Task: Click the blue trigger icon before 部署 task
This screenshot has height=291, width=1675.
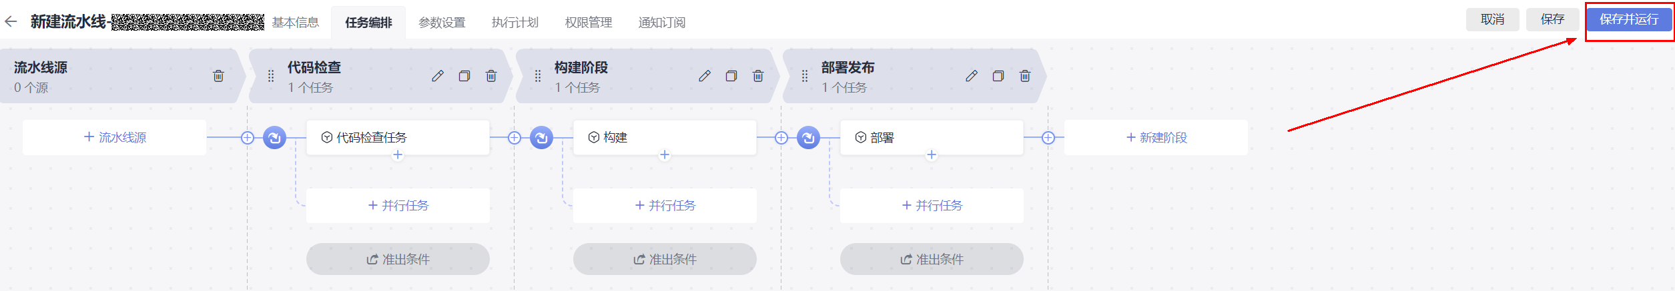Action: pyautogui.click(x=808, y=138)
